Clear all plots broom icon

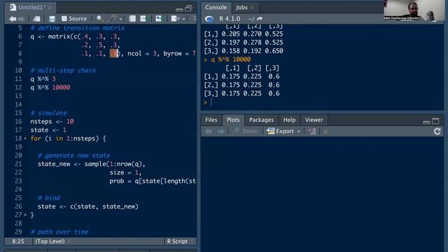[326, 131]
